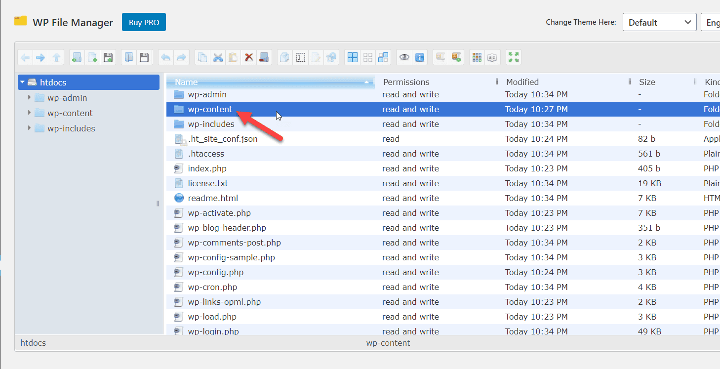Screen dimensions: 720x369
Task: Toggle fullscreen with green arrows icon
Action: pyautogui.click(x=514, y=58)
